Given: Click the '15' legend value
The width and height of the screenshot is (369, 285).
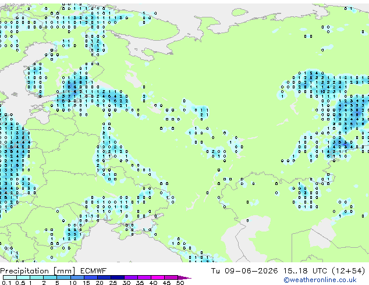Looking at the screenshot, I should click(x=86, y=283).
